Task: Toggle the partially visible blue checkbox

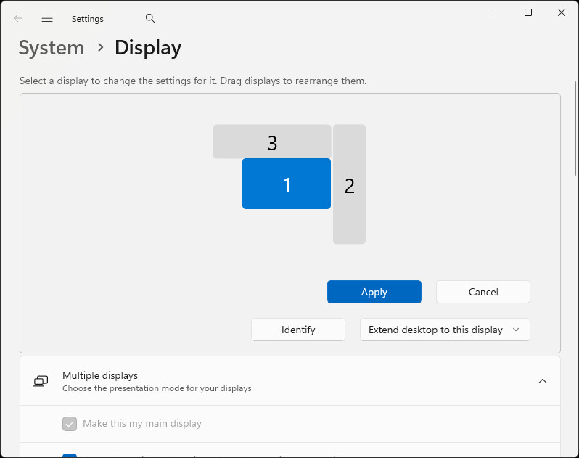Action: coord(70,455)
